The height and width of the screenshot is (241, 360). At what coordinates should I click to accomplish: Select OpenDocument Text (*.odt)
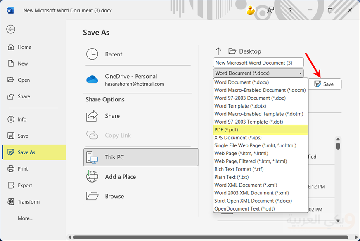[x=261, y=209]
